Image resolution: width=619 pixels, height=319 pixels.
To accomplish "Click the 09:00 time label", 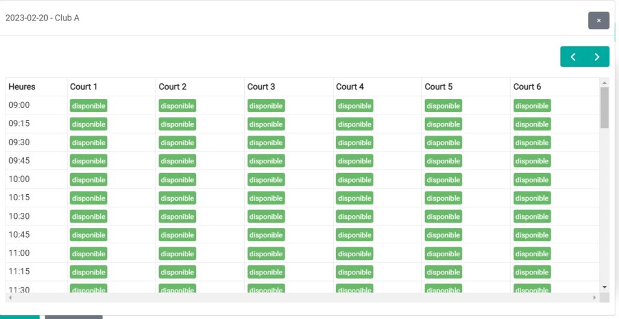I will coord(19,105).
